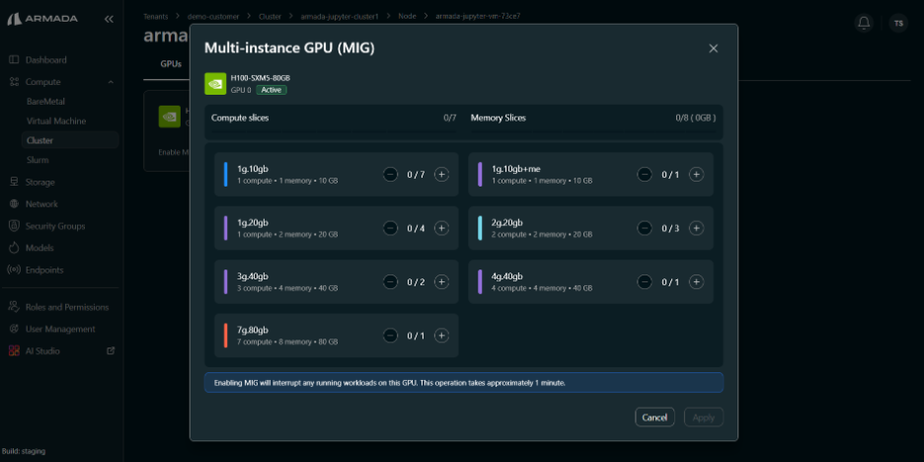Viewport: 924px width, 462px height.
Task: Click the Node breadcrumb
Action: [x=407, y=17]
